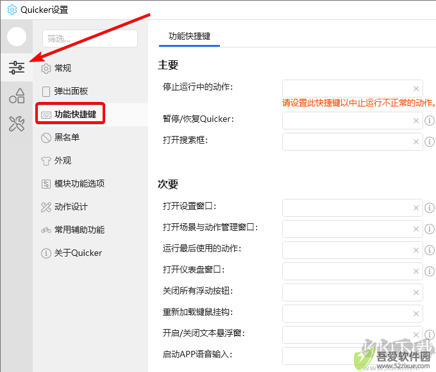
Task: Open 动作设计 settings page
Action: 90,207
